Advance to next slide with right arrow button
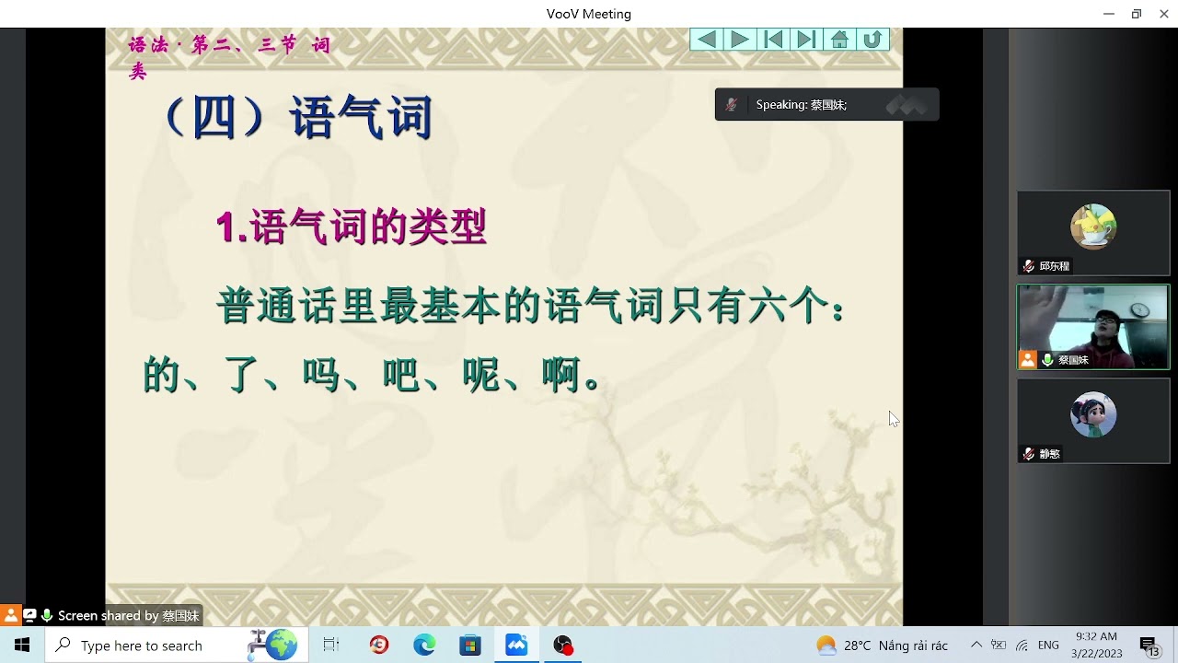This screenshot has height=663, width=1178. coord(740,40)
